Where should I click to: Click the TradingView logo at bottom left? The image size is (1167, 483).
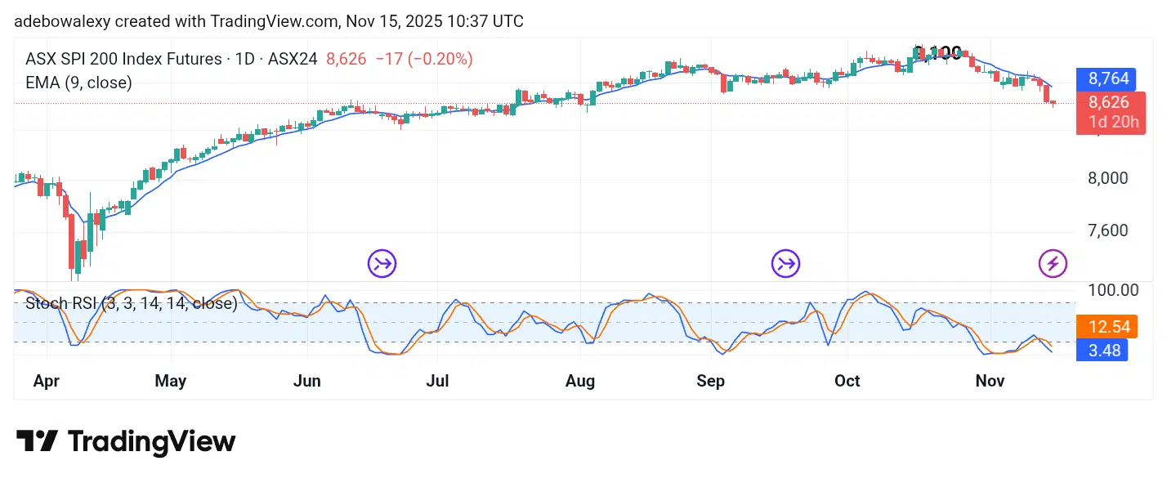(126, 441)
